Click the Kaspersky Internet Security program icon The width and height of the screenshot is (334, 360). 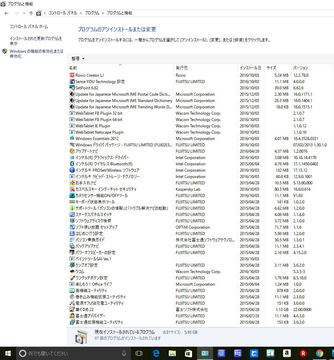(x=72, y=189)
